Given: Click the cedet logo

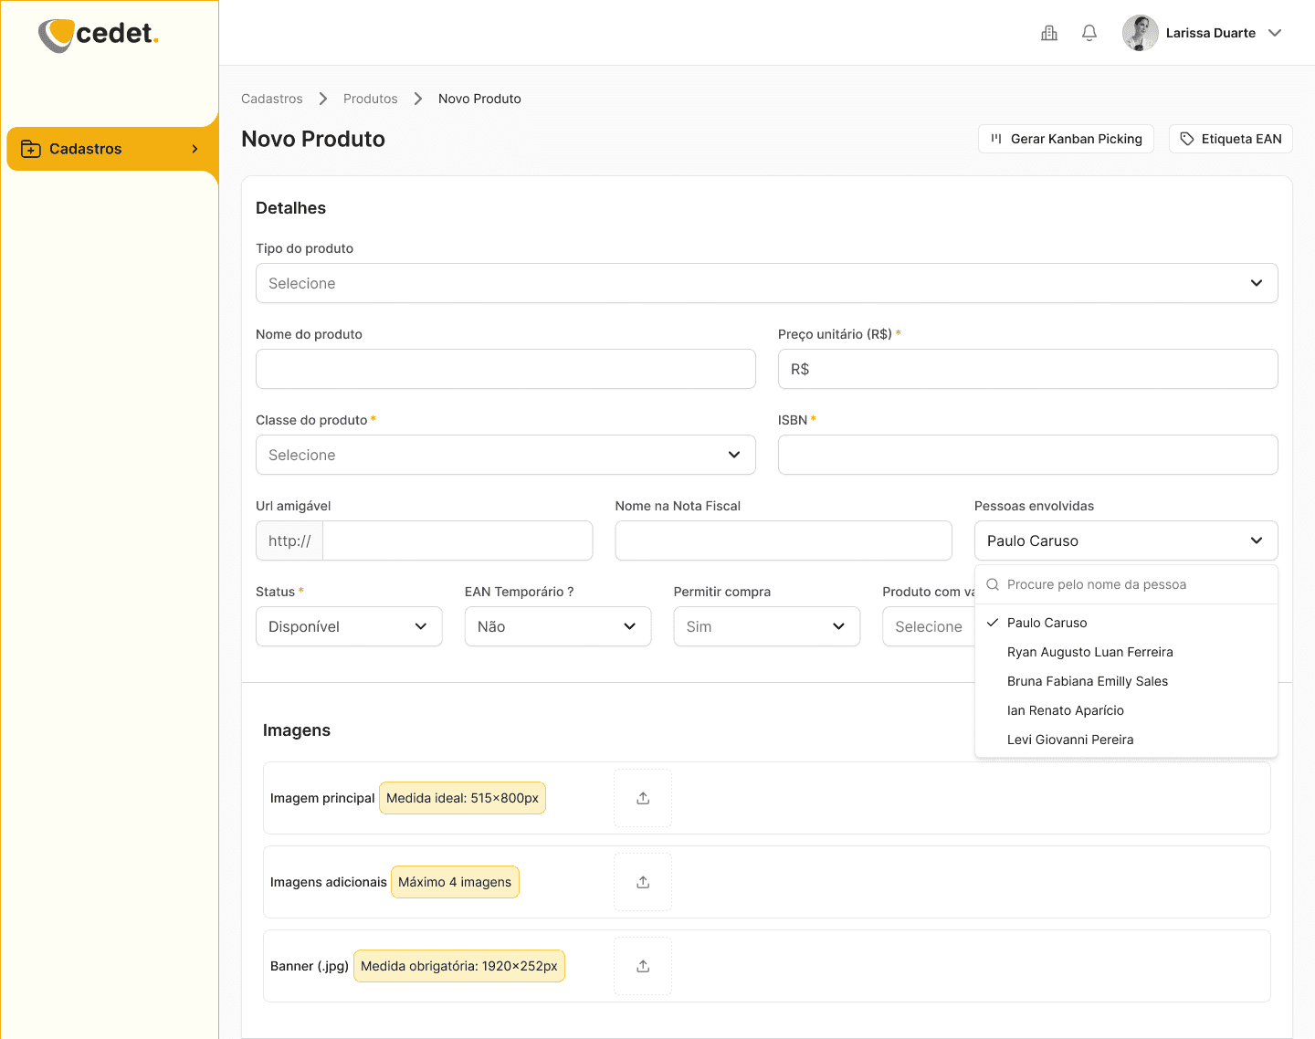Looking at the screenshot, I should coord(99,35).
